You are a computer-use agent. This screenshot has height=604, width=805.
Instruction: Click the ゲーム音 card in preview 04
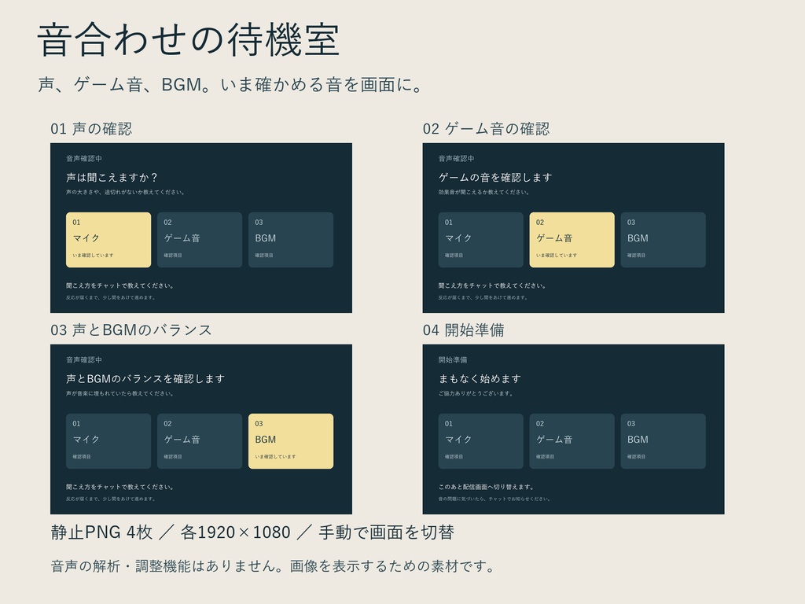(x=572, y=441)
